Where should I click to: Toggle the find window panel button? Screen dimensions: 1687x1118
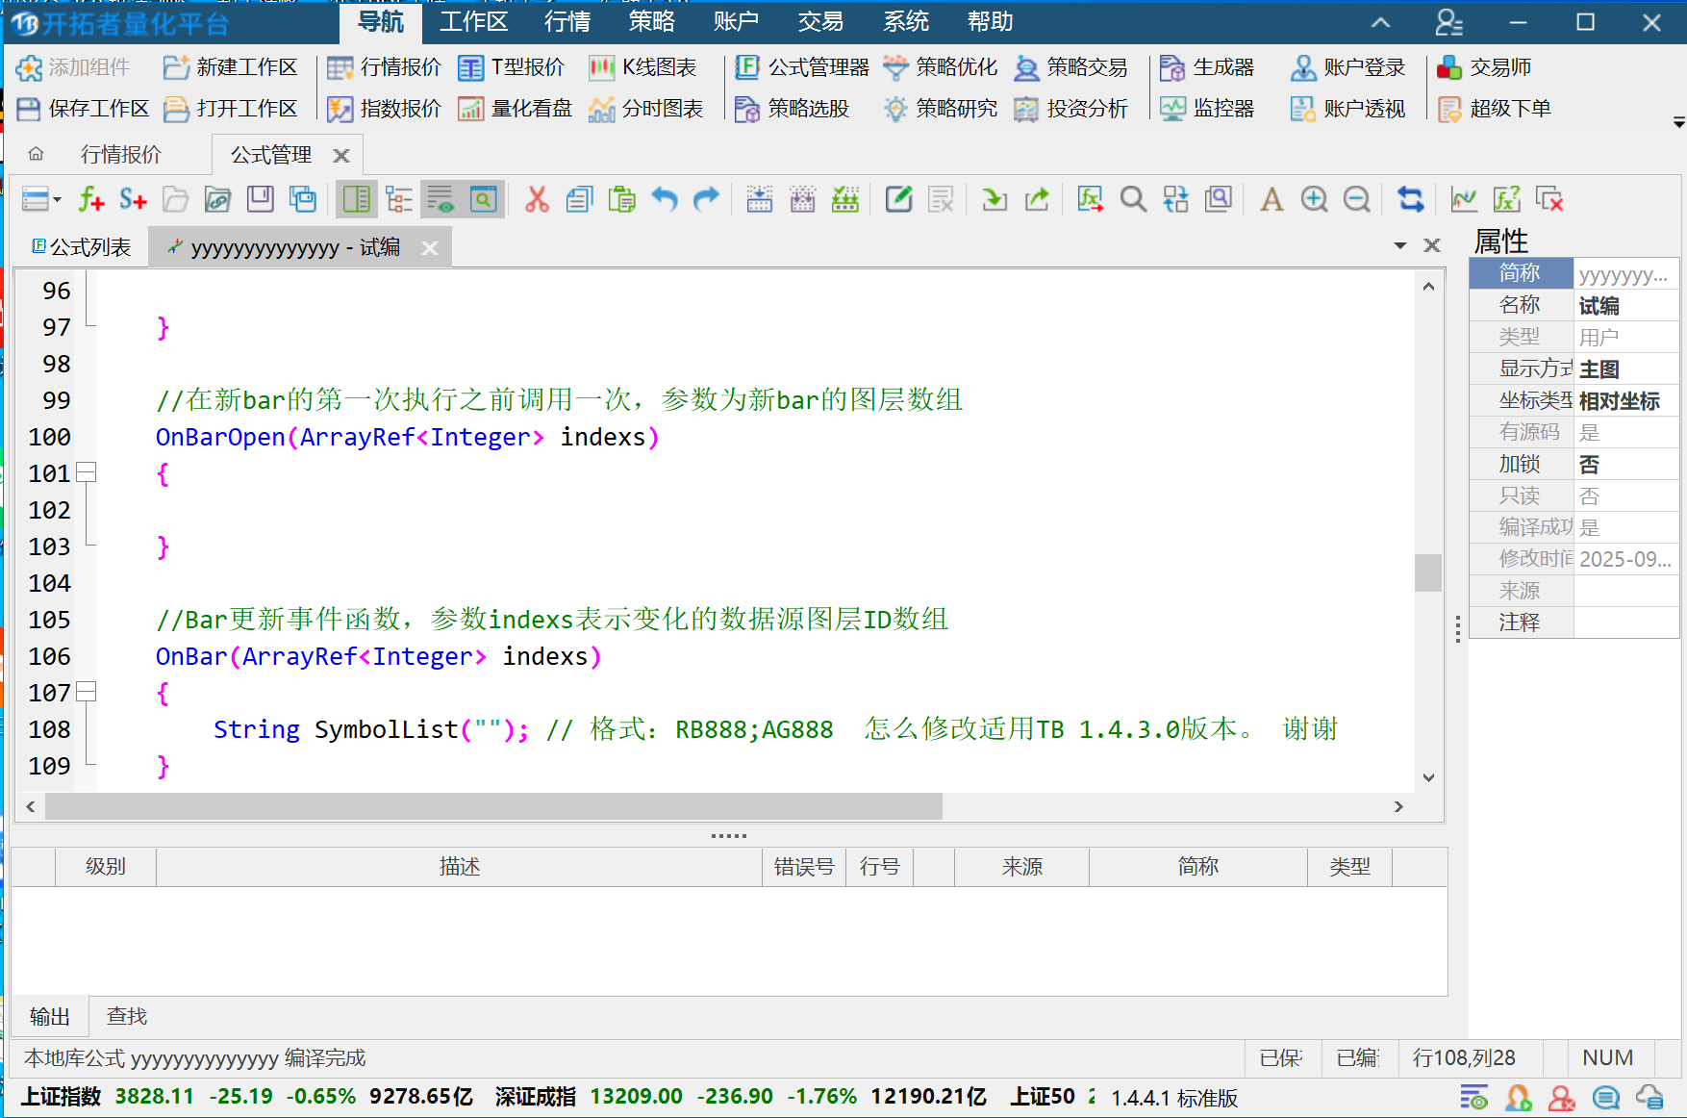pyautogui.click(x=483, y=199)
